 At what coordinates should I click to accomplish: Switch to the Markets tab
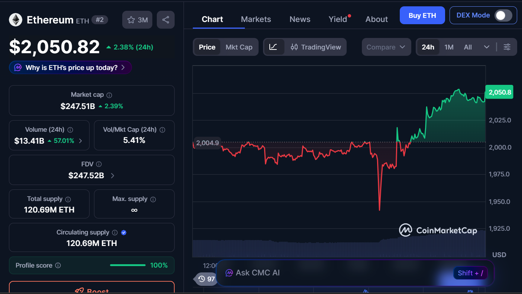256,19
